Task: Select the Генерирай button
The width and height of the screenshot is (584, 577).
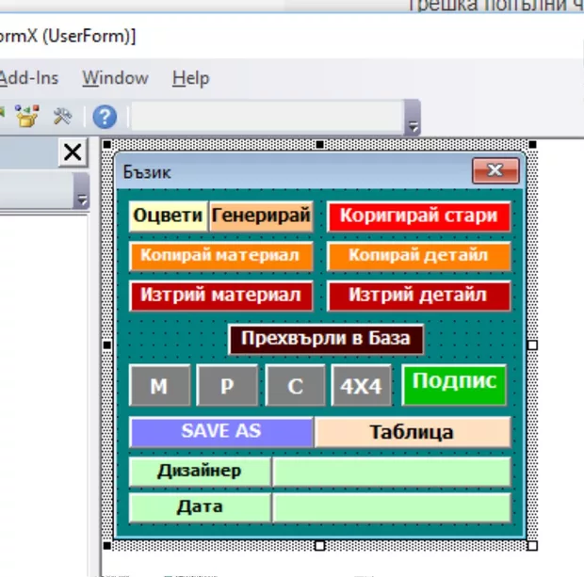Action: (x=261, y=216)
